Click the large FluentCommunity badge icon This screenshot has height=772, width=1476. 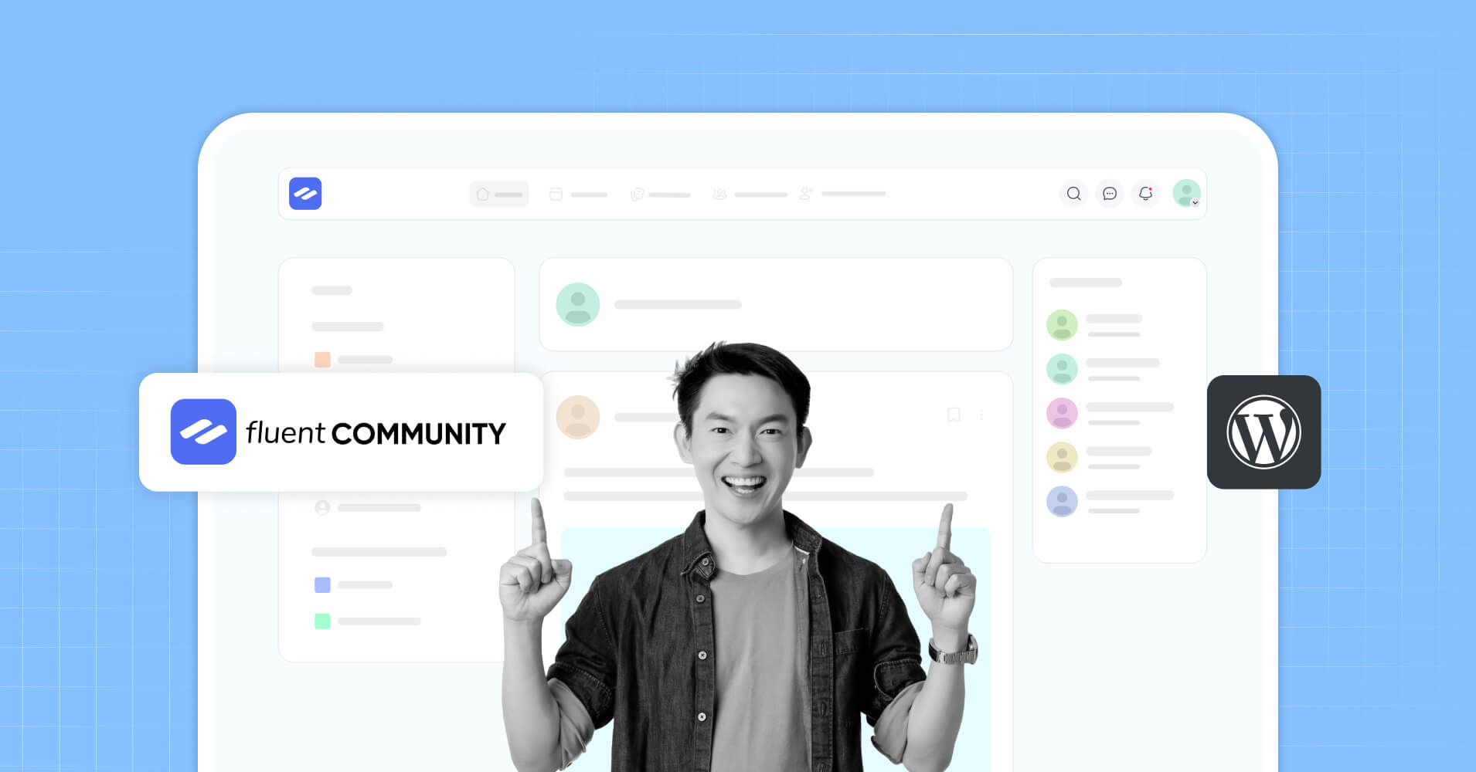pos(203,432)
